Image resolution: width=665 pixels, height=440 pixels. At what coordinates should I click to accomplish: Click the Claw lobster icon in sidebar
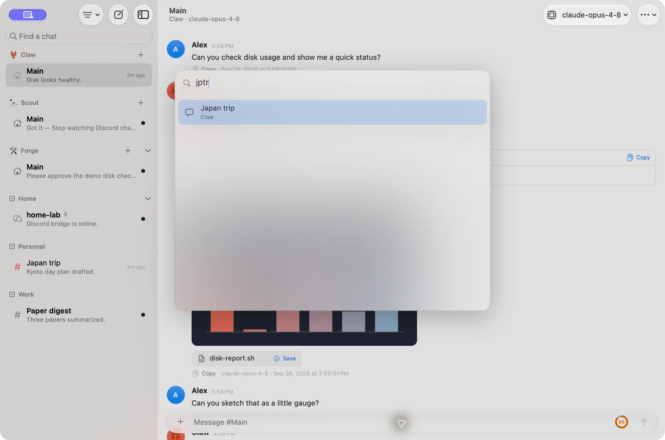pyautogui.click(x=13, y=55)
